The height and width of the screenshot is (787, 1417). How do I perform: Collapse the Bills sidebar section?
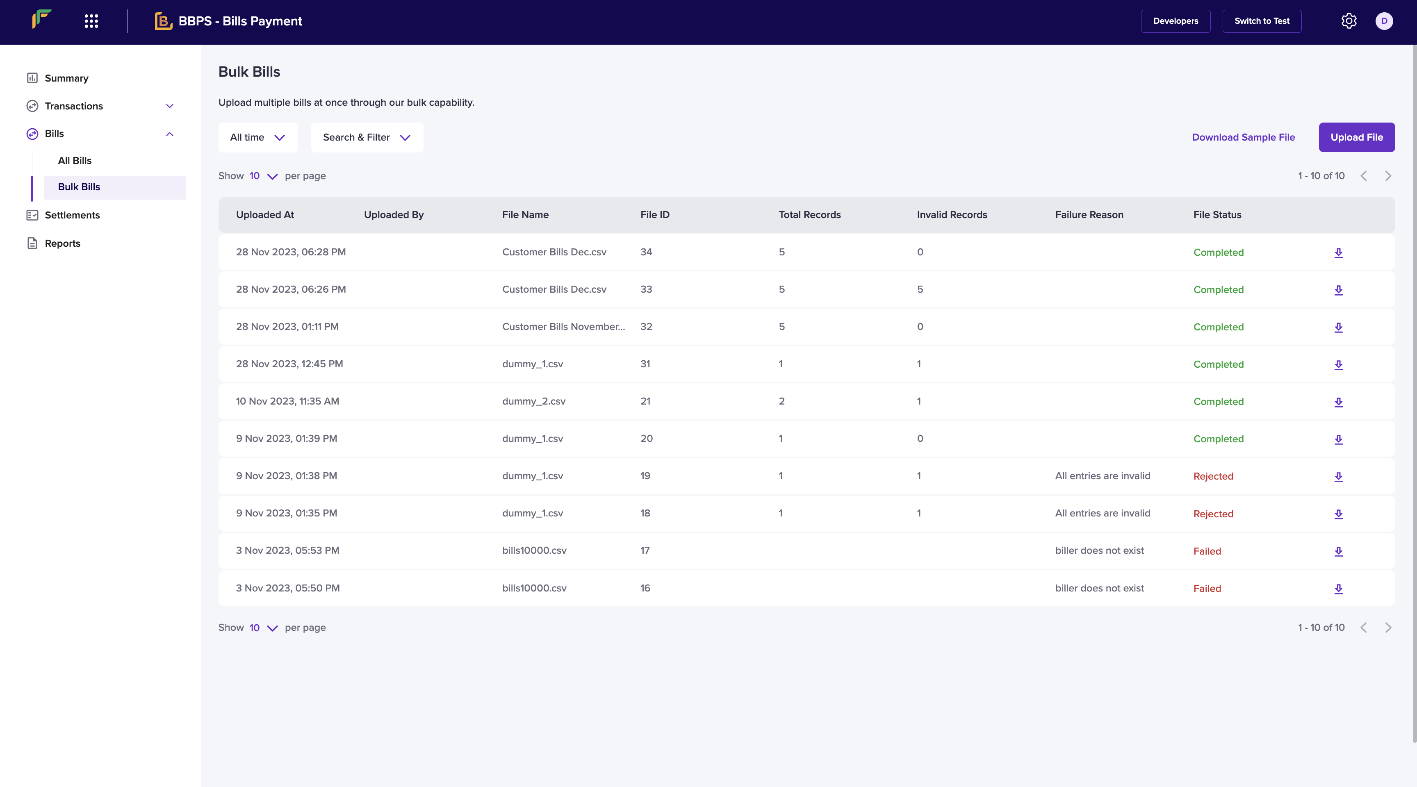[x=169, y=134]
